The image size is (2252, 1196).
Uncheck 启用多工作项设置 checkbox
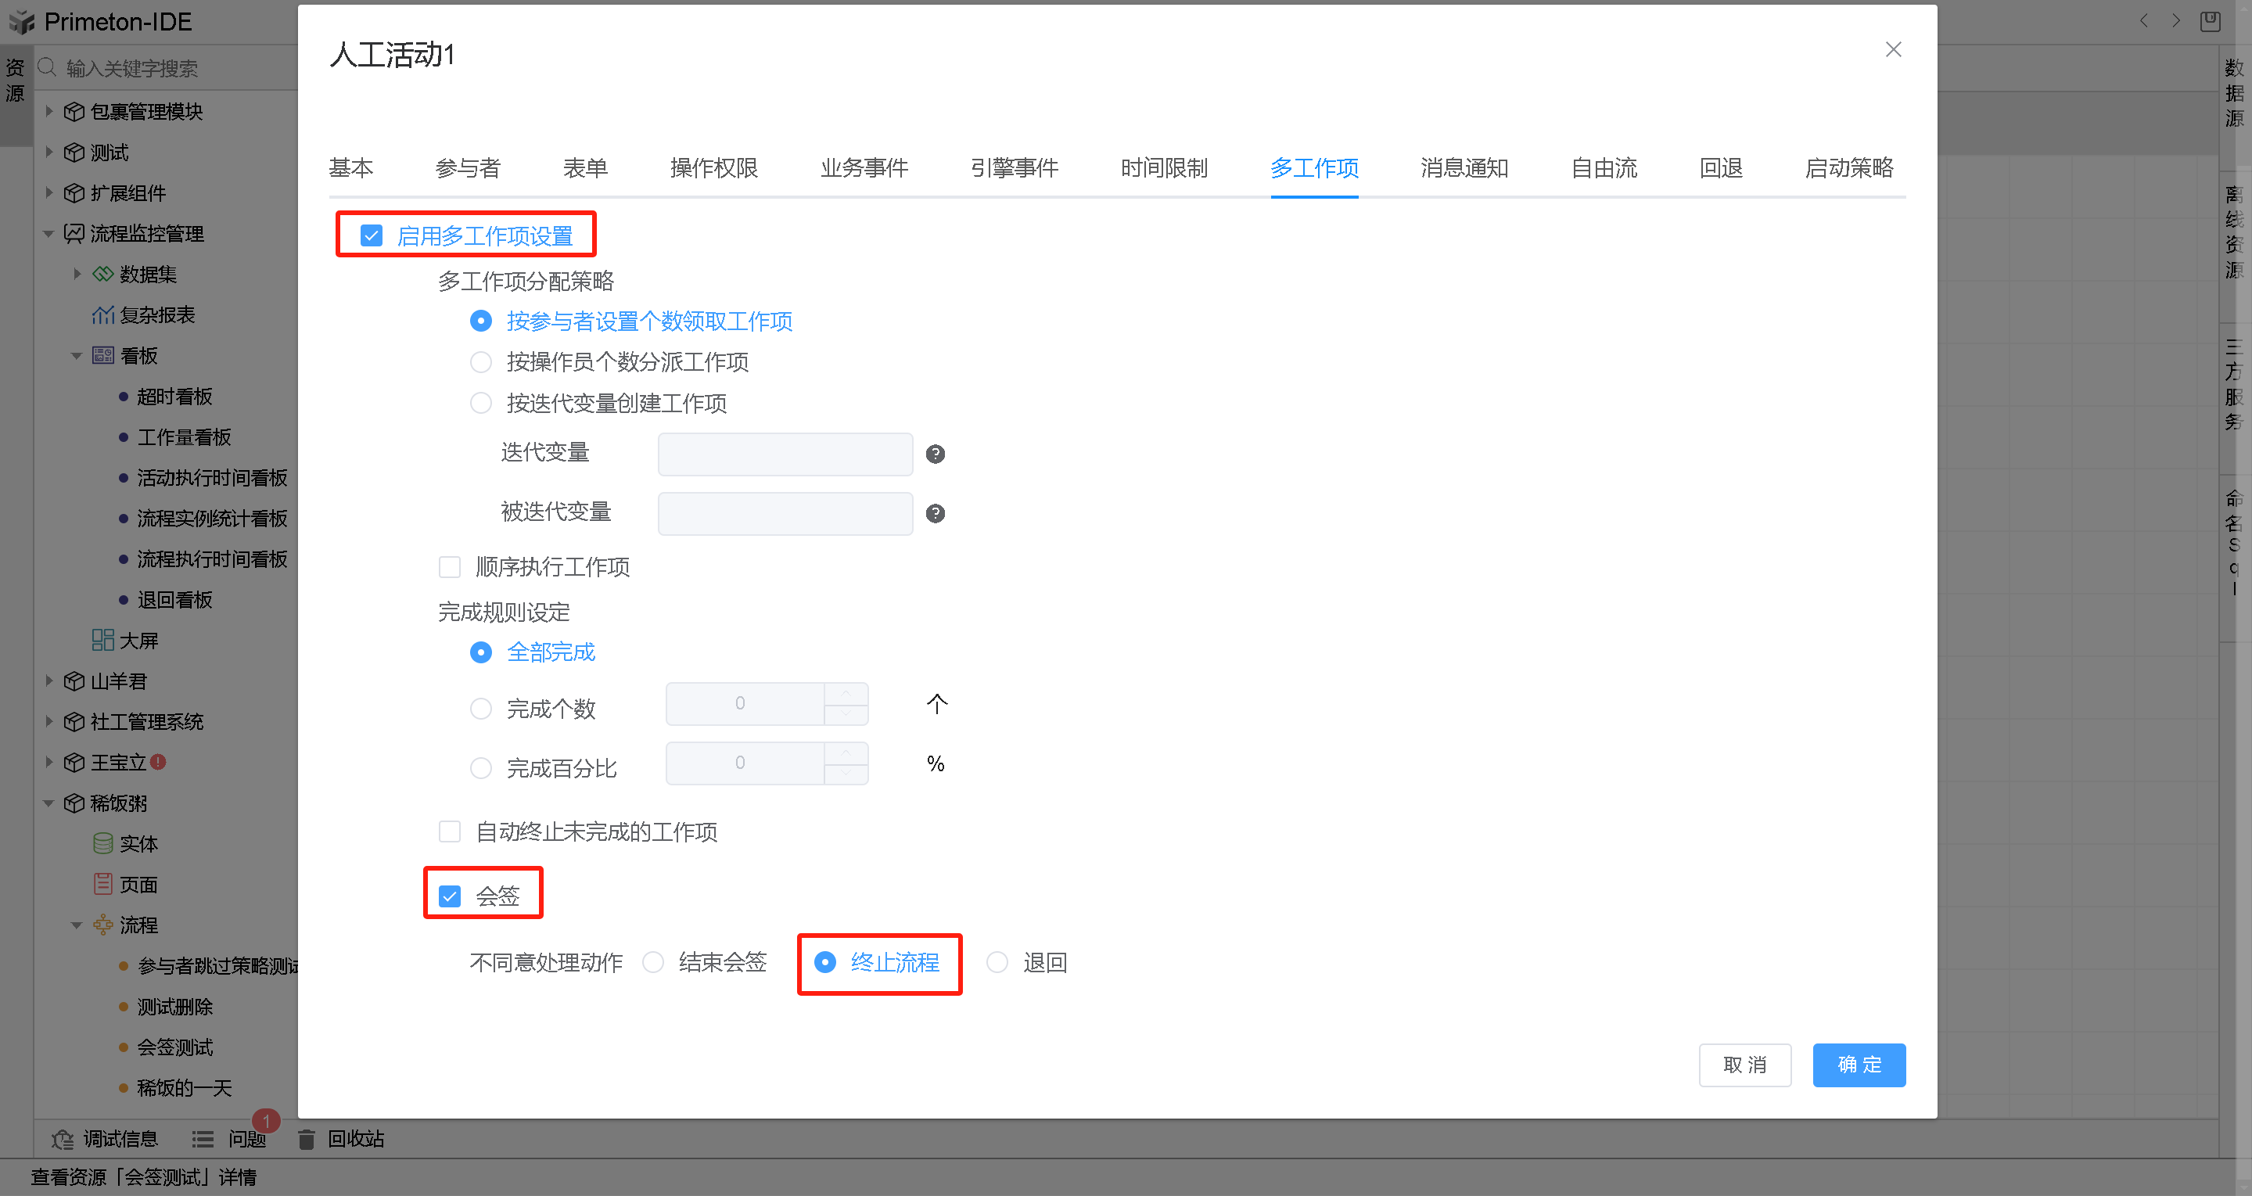[372, 235]
